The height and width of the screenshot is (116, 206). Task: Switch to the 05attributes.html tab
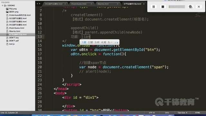[79, 4]
